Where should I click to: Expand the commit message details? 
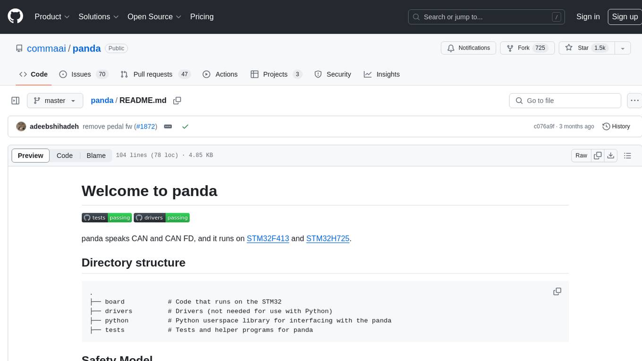(x=168, y=127)
